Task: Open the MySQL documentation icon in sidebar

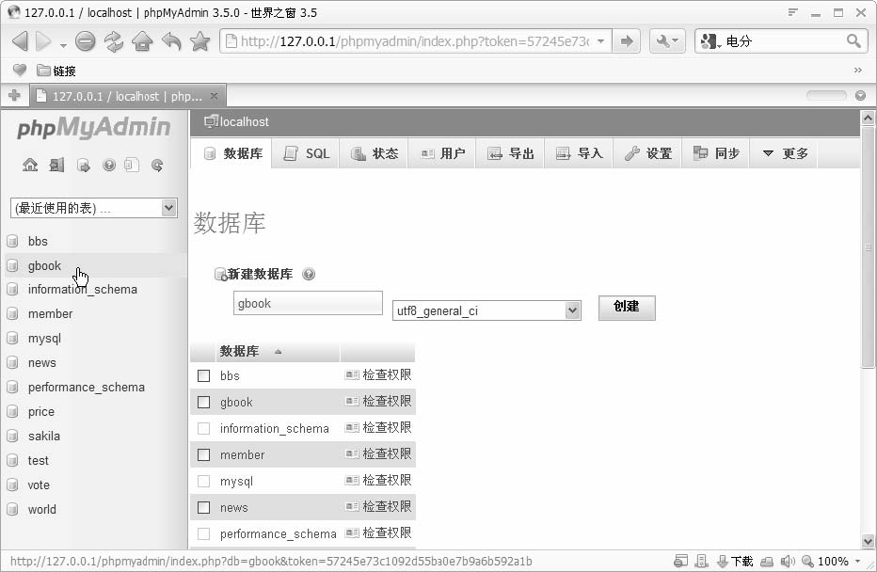Action: click(132, 165)
